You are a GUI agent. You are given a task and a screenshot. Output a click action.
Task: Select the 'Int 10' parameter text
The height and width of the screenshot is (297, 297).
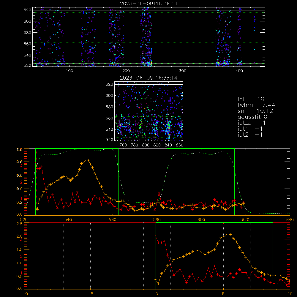tap(251, 99)
